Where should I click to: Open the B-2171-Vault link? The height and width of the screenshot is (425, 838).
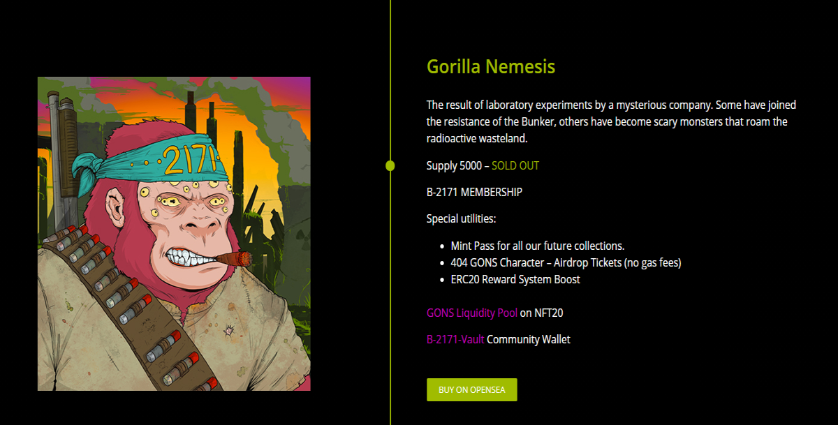click(x=455, y=339)
